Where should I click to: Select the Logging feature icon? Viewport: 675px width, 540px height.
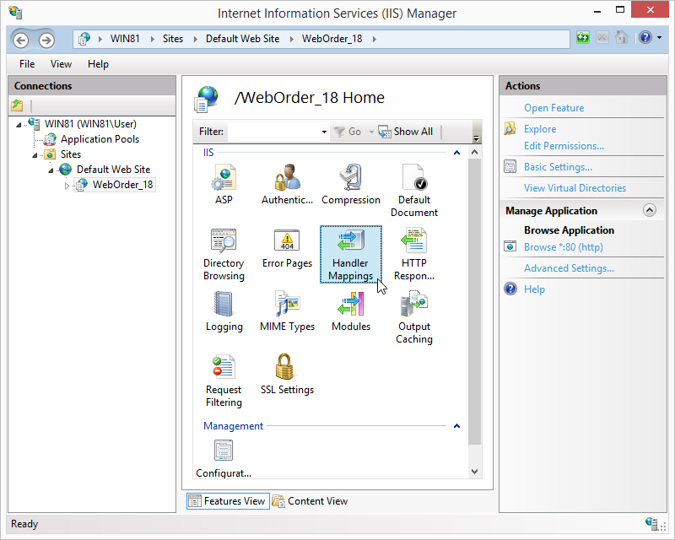pyautogui.click(x=224, y=304)
